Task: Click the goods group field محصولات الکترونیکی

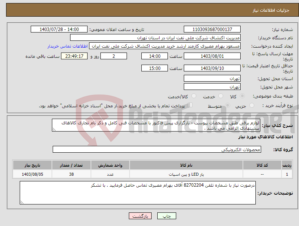Action: coord(157,150)
